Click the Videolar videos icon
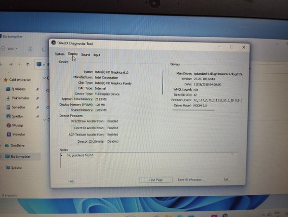 [9, 135]
